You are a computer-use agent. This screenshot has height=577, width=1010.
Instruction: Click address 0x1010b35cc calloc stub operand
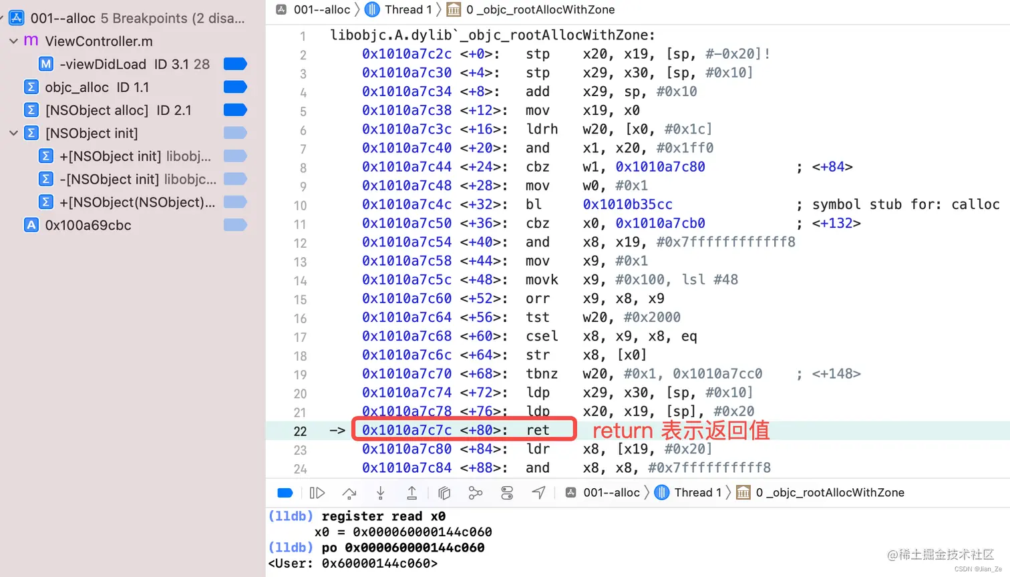point(627,204)
